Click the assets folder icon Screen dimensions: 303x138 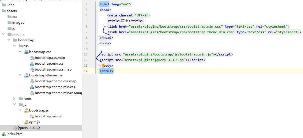[x=4, y=11]
